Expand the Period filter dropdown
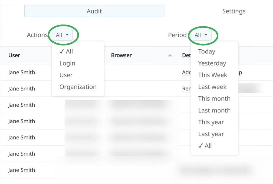This screenshot has width=273, height=184. click(201, 35)
